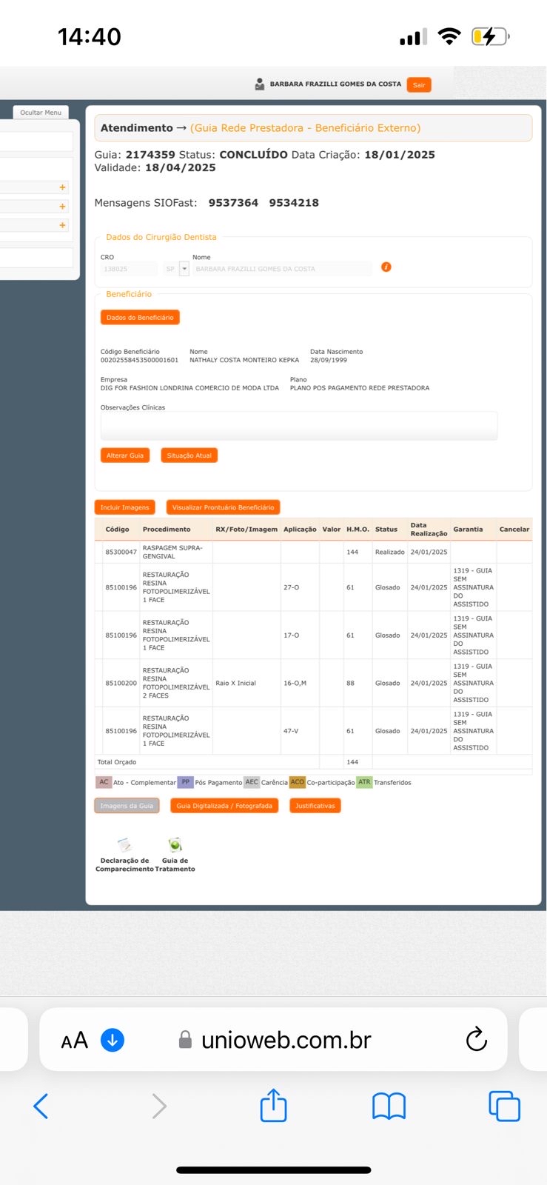Viewport: 547px width, 1185px height.
Task: Click the H.M.O. column header
Action: click(358, 530)
